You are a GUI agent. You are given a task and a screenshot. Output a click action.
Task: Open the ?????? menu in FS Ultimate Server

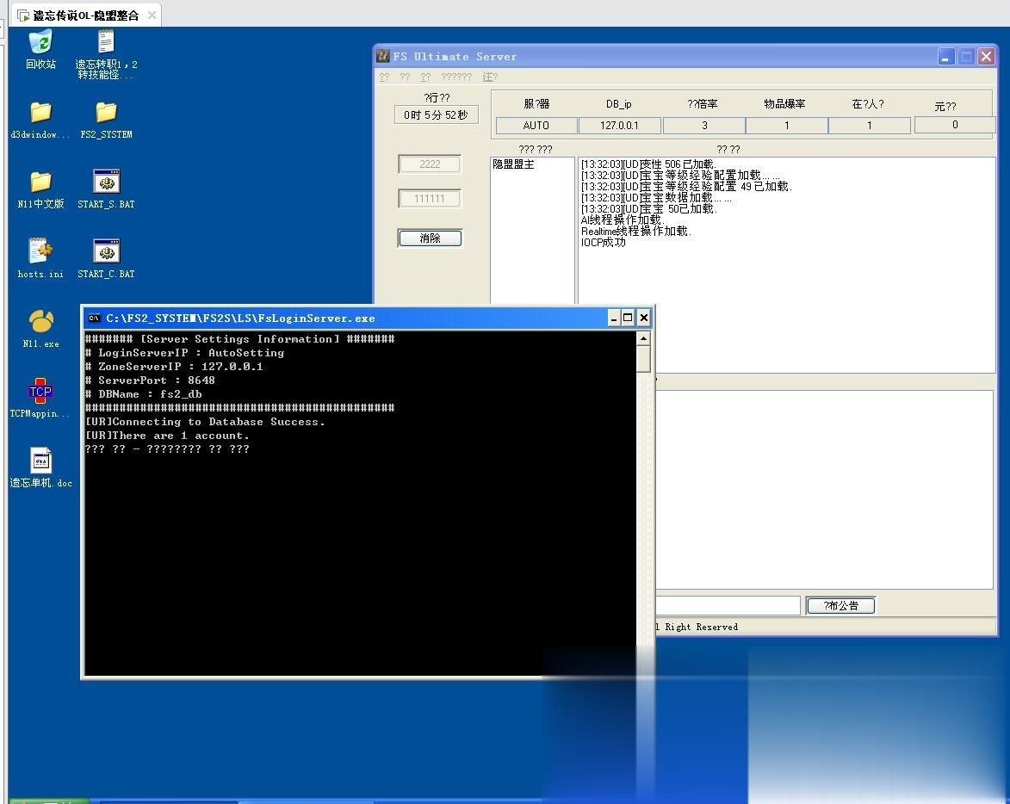pos(456,77)
